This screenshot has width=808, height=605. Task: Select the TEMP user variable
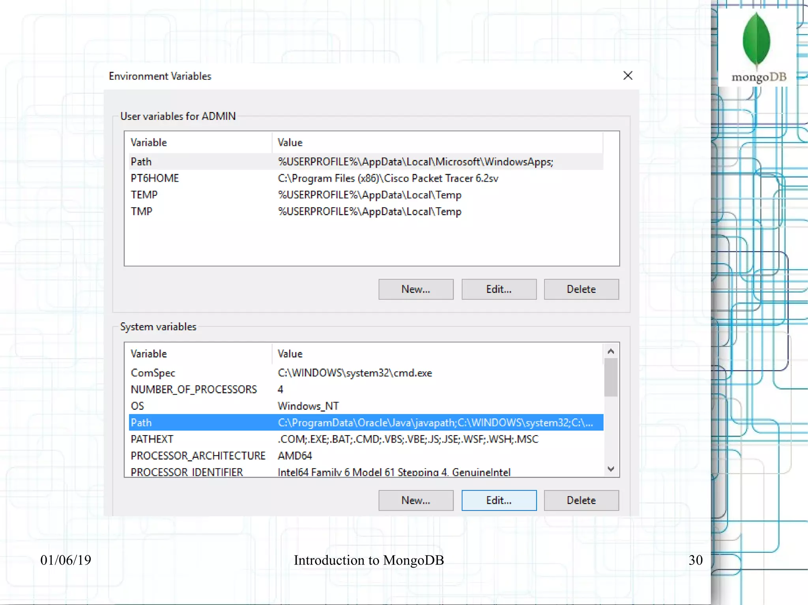click(144, 195)
